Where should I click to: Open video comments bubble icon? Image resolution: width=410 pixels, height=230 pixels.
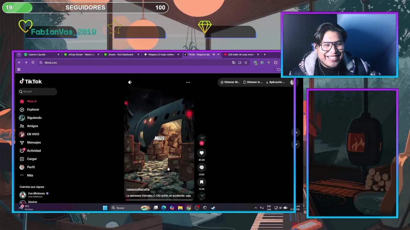point(201,167)
